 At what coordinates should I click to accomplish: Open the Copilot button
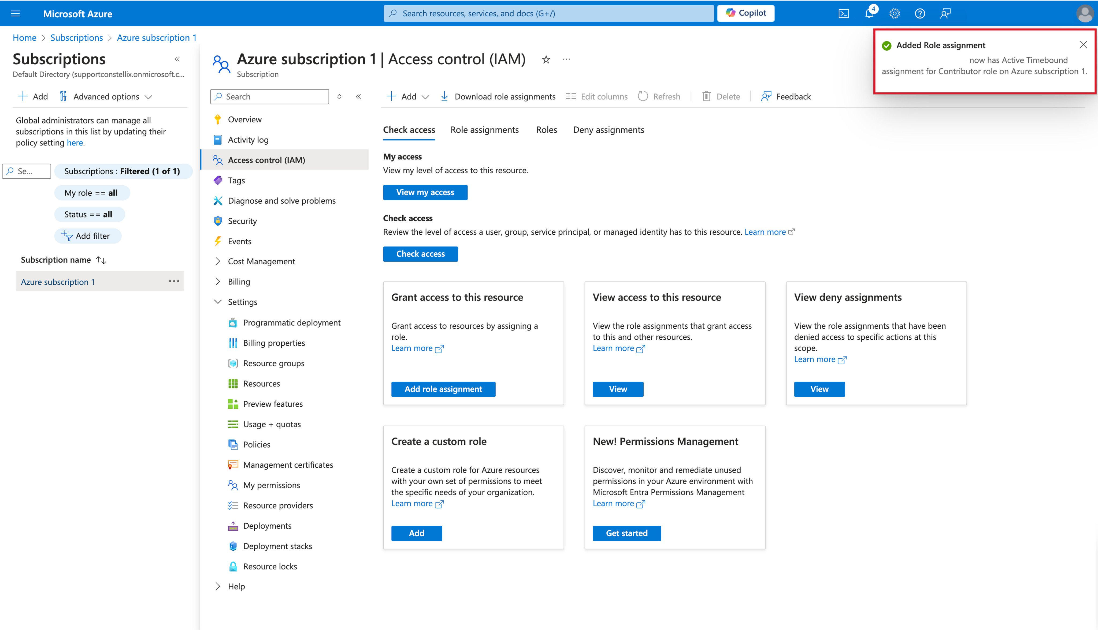(x=745, y=13)
